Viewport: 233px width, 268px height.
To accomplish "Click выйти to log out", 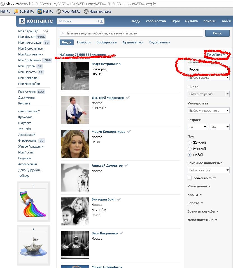I will [x=227, y=21].
